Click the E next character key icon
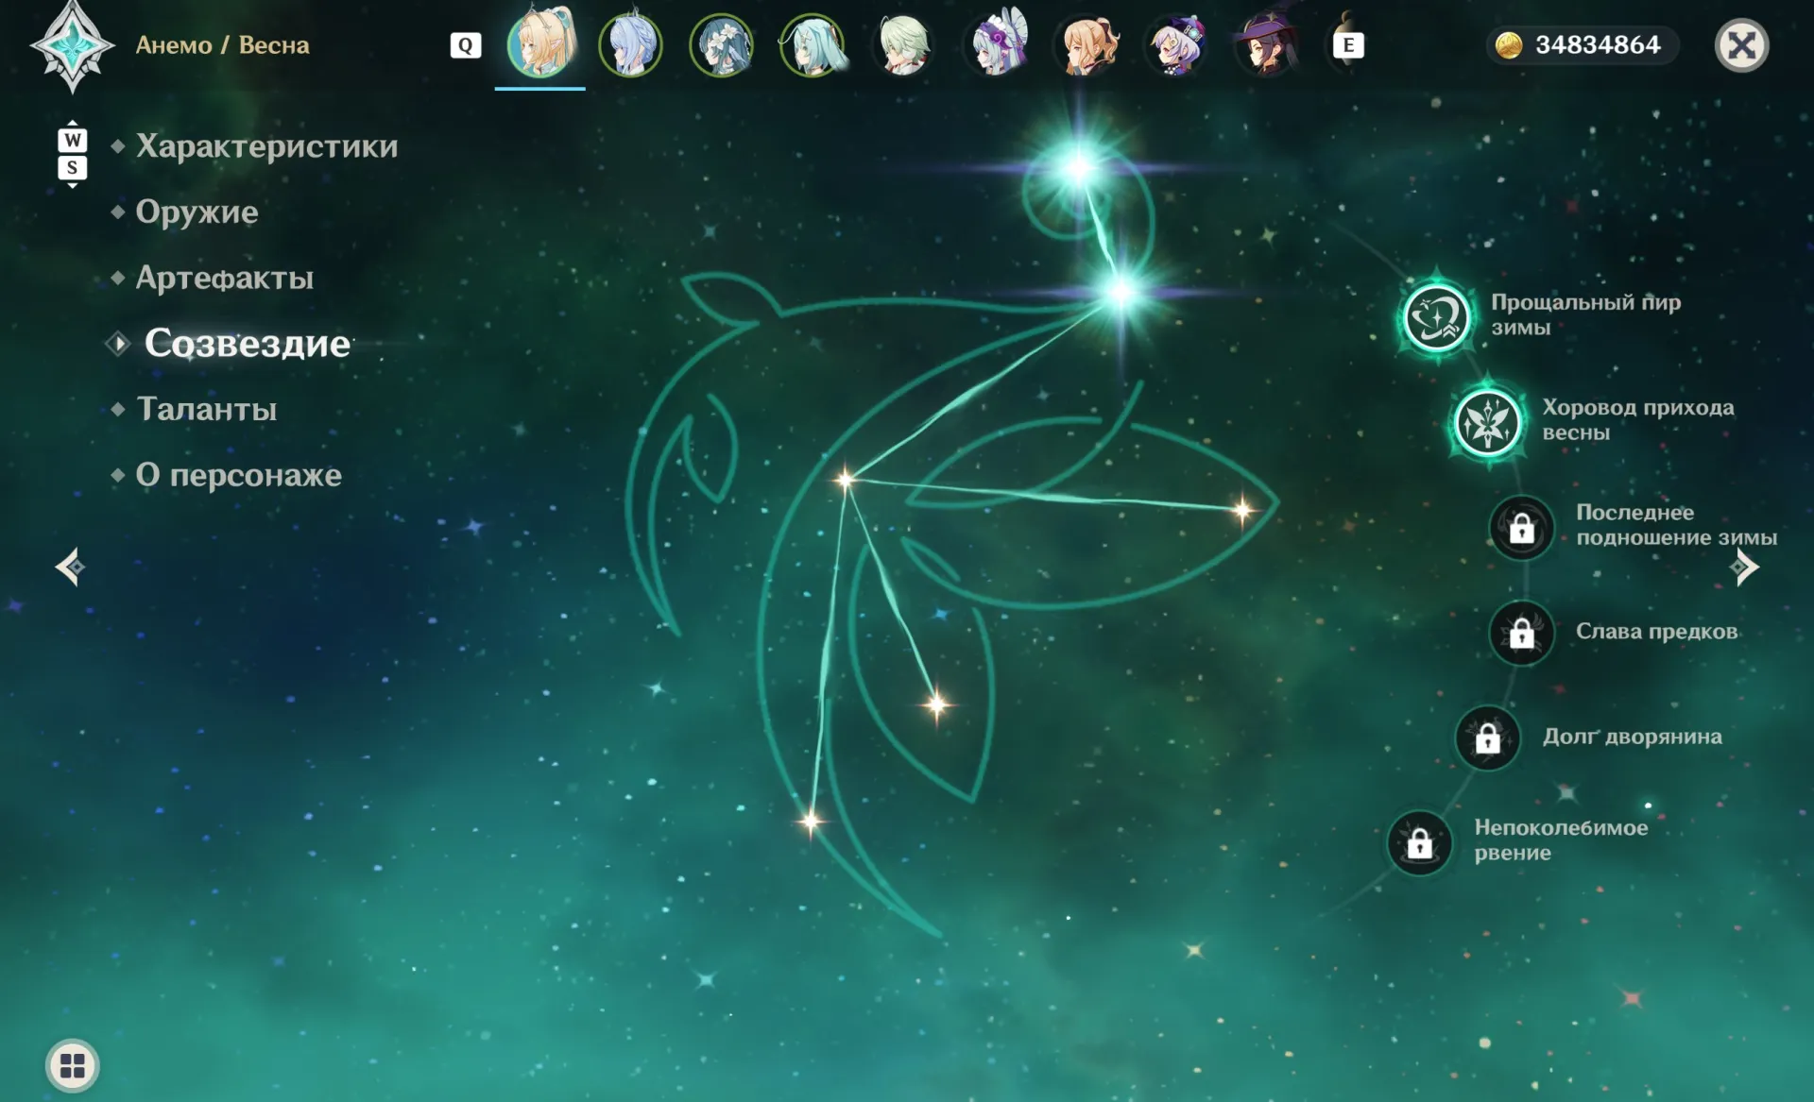 coord(1348,44)
